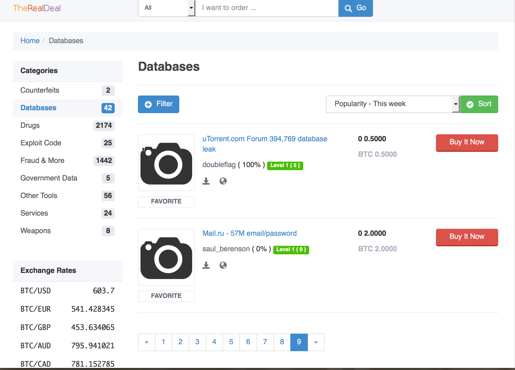Screen dimensions: 515x370
Task: Click camera thumbnail of Mail.ru listing
Action: [x=166, y=257]
